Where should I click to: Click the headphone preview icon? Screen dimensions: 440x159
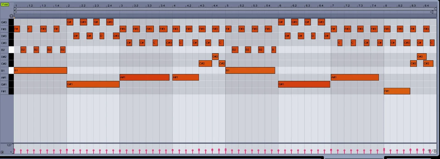coord(12,16)
